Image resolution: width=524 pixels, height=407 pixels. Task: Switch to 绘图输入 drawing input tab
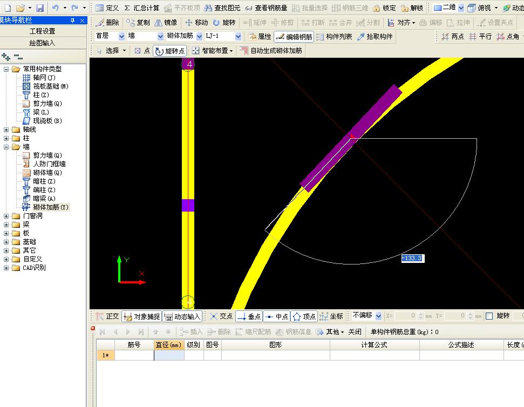(43, 43)
